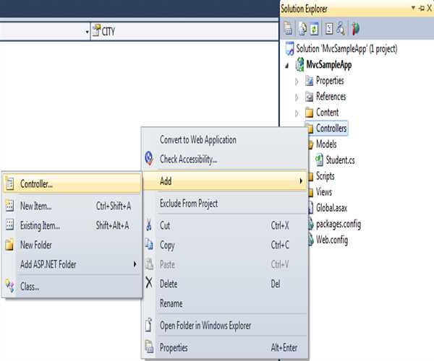Expand the References node arrow
The height and width of the screenshot is (361, 434).
click(x=297, y=97)
